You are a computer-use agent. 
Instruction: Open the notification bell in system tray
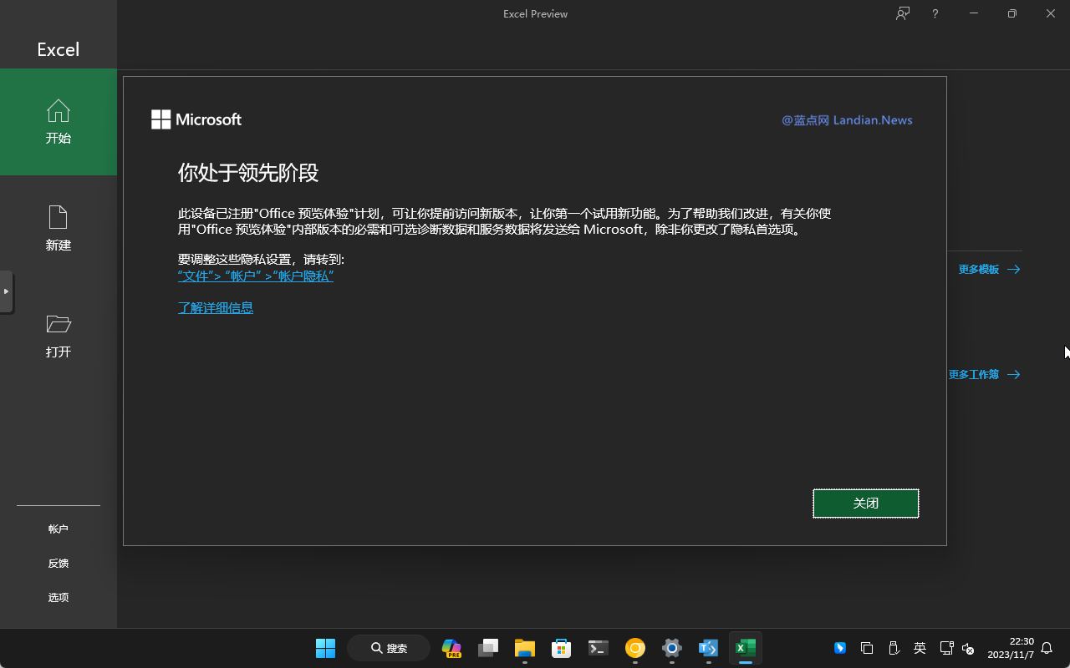tap(1046, 648)
